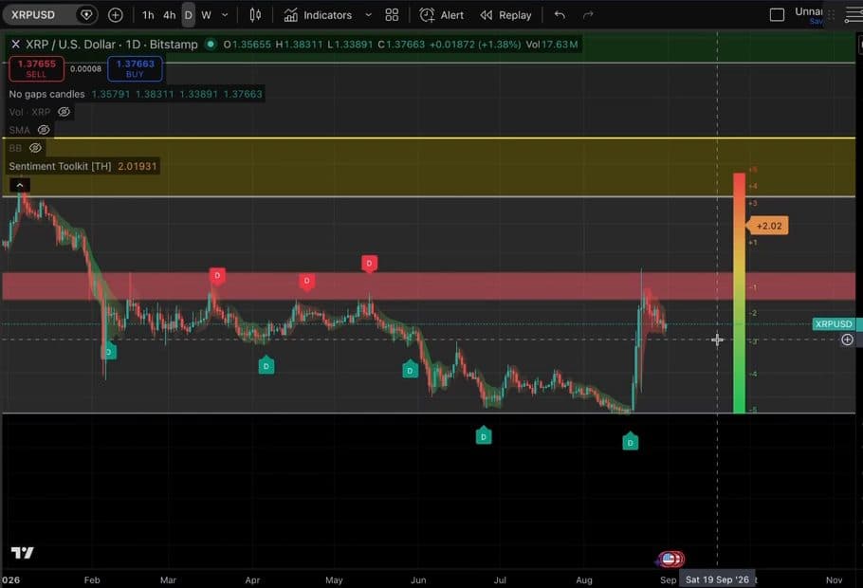Screen dimensions: 863x588
Task: Expand the dropdown arrow next to Indicators
Action: [368, 15]
